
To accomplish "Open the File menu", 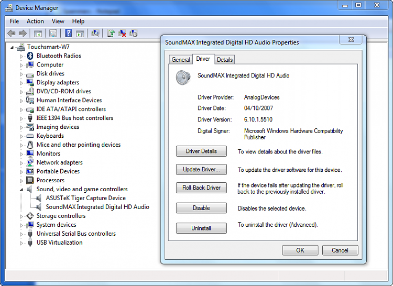I will pyautogui.click(x=14, y=21).
